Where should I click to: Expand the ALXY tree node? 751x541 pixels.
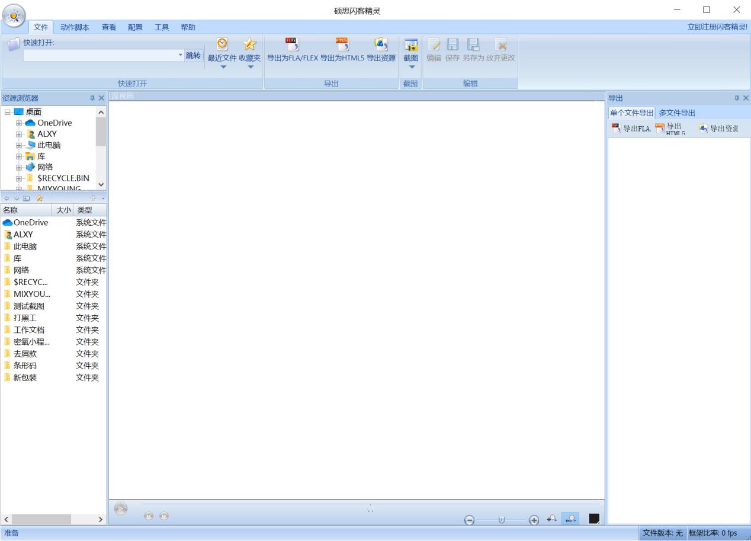coord(19,134)
